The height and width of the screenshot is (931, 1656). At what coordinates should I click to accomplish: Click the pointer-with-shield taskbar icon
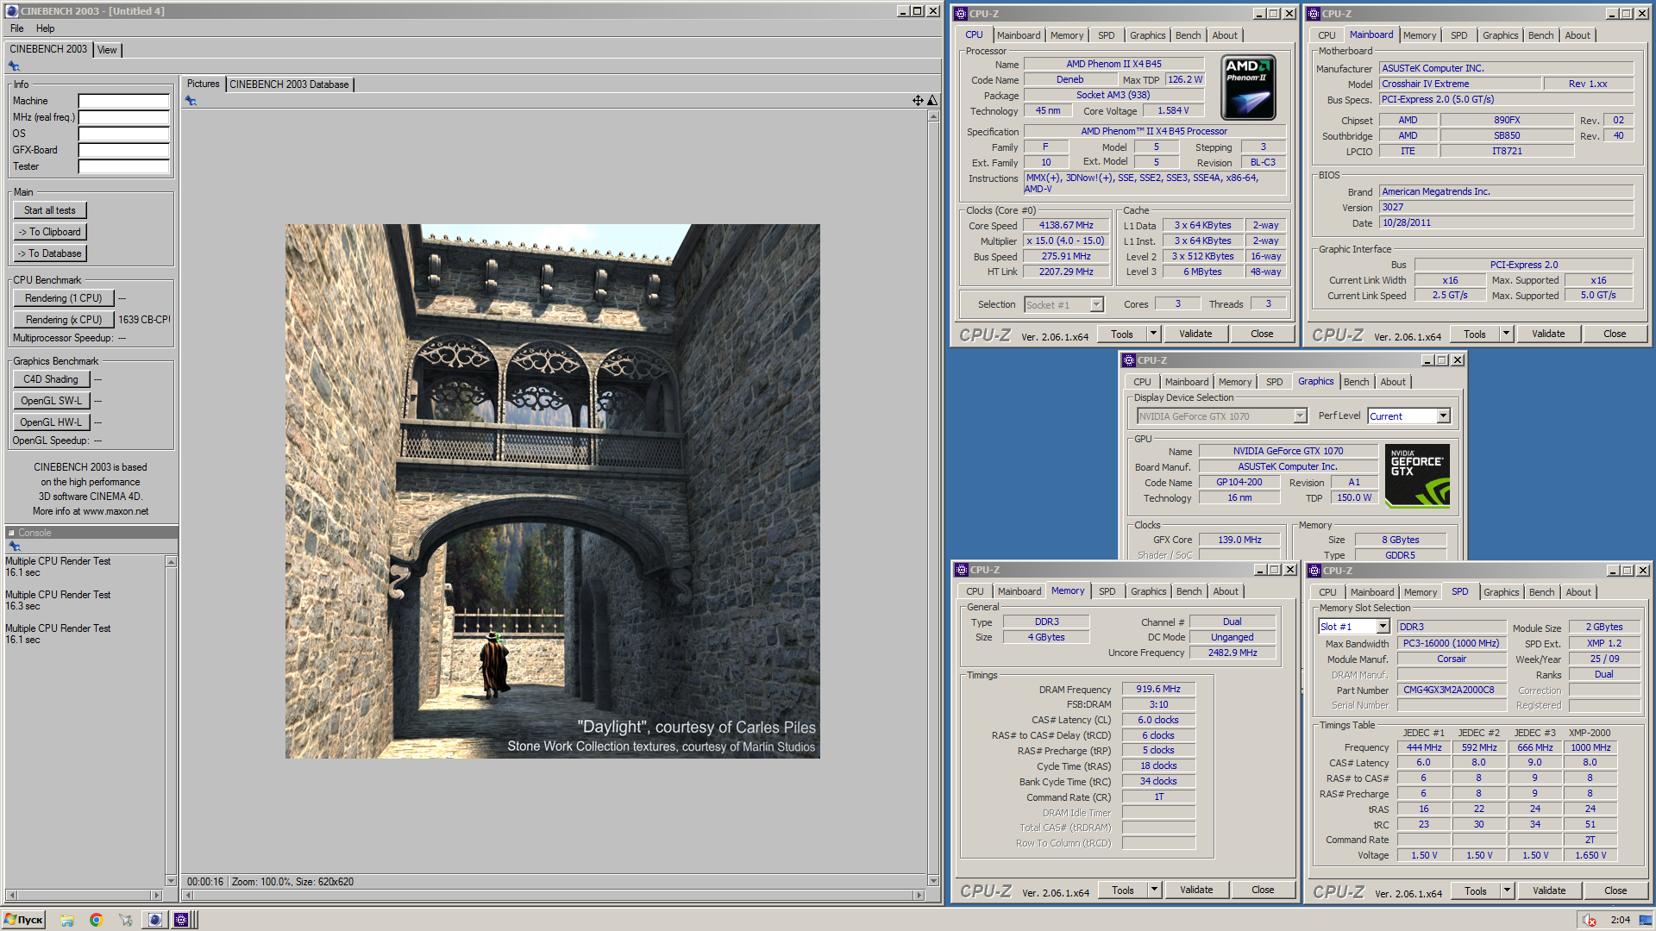pos(125,920)
